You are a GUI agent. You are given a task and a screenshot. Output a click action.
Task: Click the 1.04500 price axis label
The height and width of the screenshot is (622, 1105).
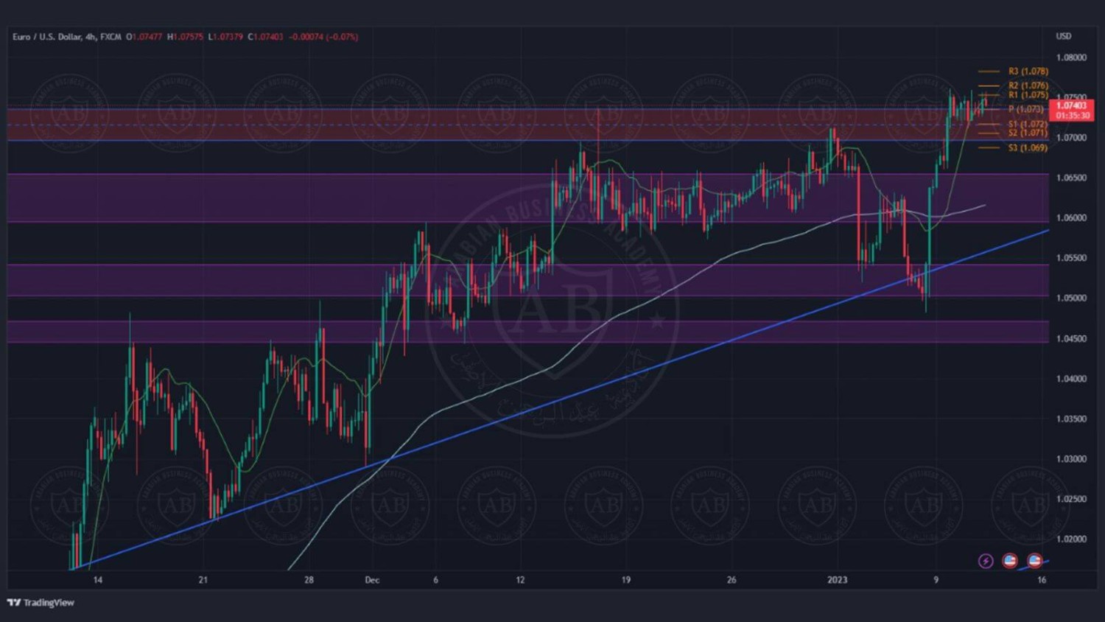pos(1071,339)
